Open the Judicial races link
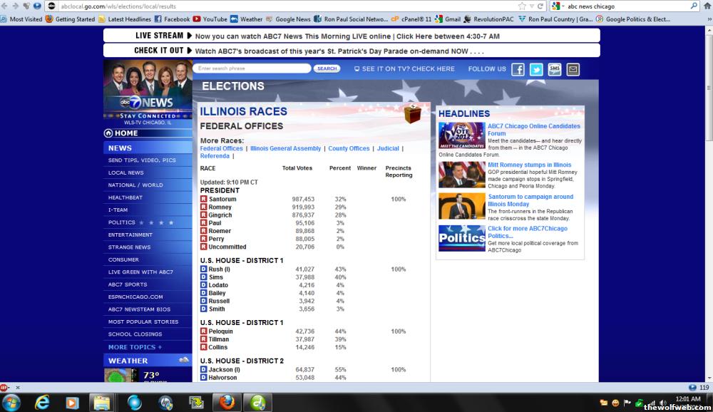This screenshot has height=412, width=713. [x=388, y=149]
